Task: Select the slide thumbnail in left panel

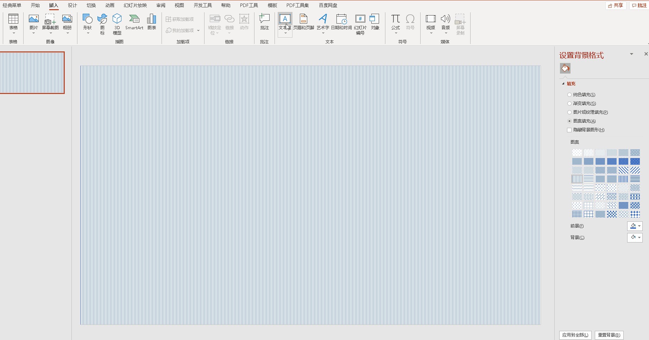Action: pos(32,73)
